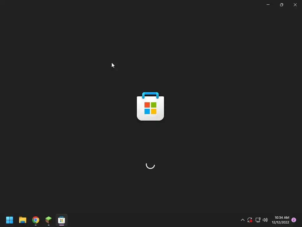
Task: Open the Minecraft grass block taskbar icon
Action: (49, 220)
